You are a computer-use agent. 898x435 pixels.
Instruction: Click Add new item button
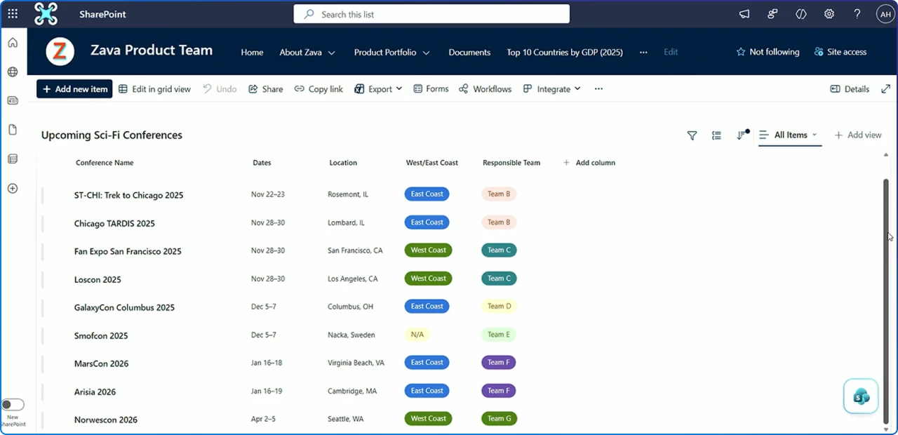[x=74, y=88]
